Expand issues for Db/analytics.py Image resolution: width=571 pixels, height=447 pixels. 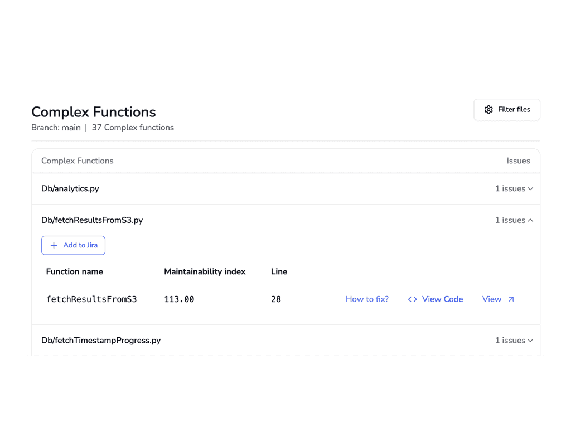pos(513,188)
